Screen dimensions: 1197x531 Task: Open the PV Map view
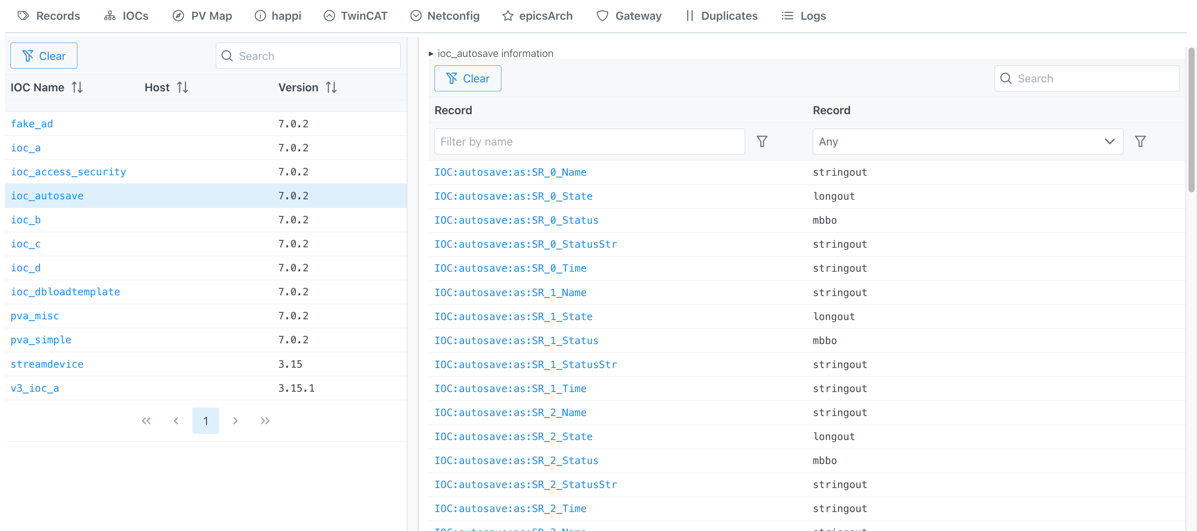tap(202, 15)
